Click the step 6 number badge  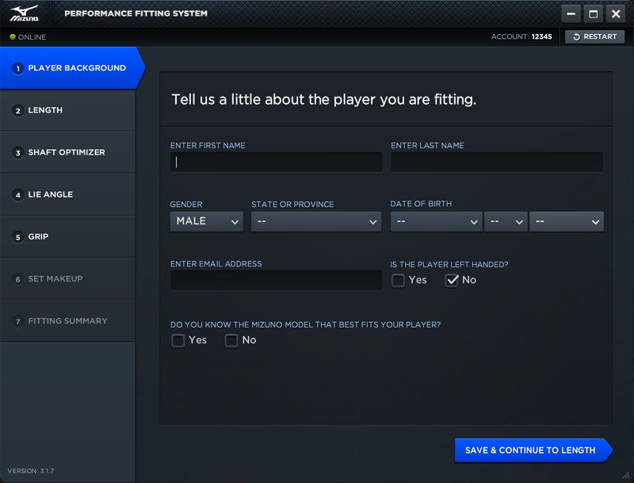point(17,279)
